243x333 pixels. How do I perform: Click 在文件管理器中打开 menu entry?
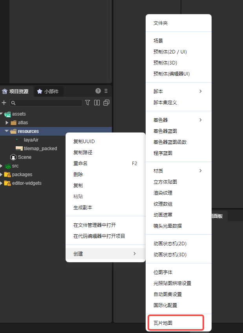click(95, 225)
